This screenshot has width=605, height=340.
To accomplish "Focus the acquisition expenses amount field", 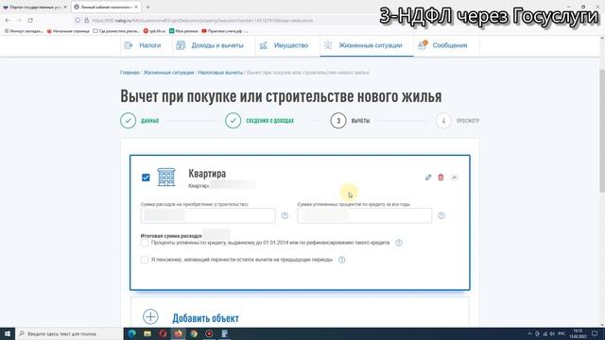I will pyautogui.click(x=208, y=215).
